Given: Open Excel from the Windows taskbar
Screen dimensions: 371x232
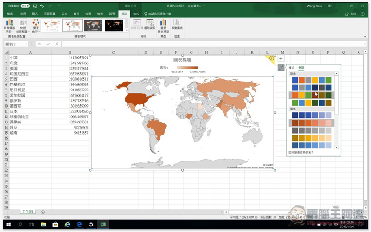Looking at the screenshot, I should pyautogui.click(x=103, y=225).
